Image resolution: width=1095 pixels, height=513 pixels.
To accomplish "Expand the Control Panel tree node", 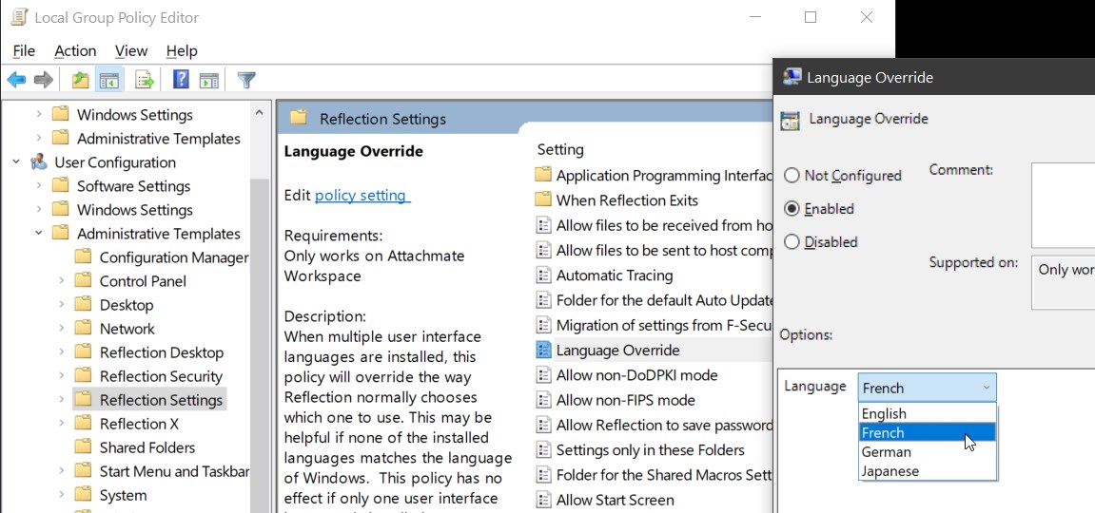I will coord(62,281).
